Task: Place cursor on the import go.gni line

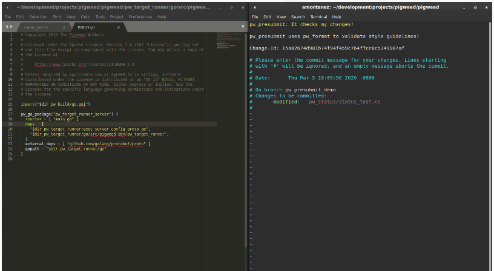Action: point(56,104)
